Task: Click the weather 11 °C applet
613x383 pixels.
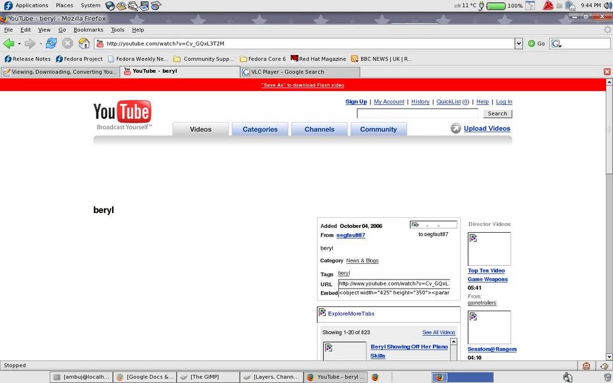Action: coord(465,5)
